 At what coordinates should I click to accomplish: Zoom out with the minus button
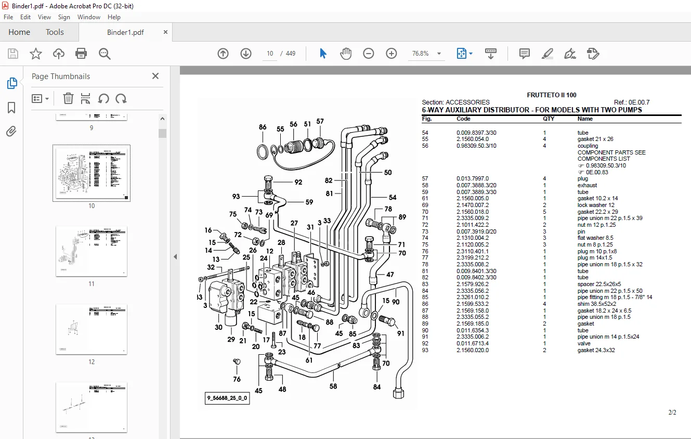click(x=369, y=54)
